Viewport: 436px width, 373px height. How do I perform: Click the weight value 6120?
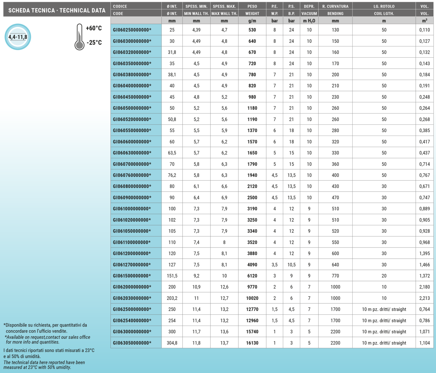(252, 276)
